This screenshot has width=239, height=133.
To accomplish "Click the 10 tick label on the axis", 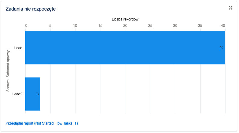I will (x=75, y=26).
